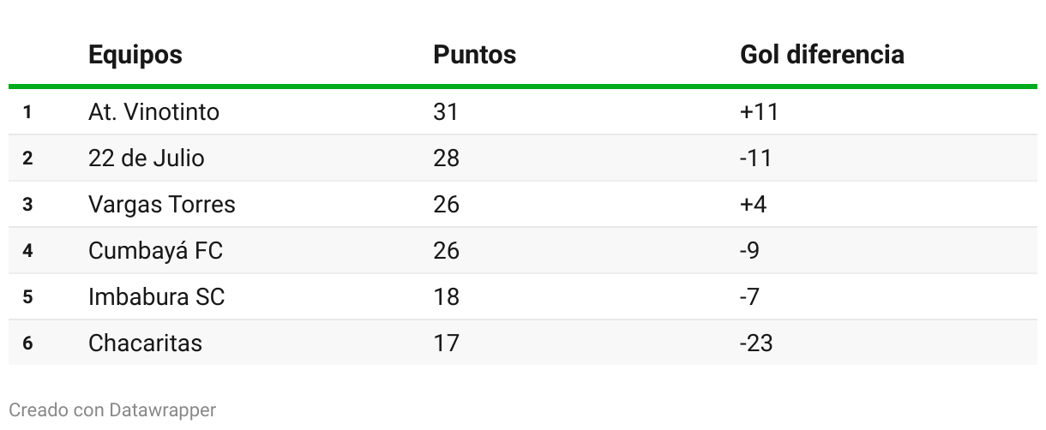The height and width of the screenshot is (430, 1046).
Task: Click the +11 goal difference value
Action: [x=759, y=112]
